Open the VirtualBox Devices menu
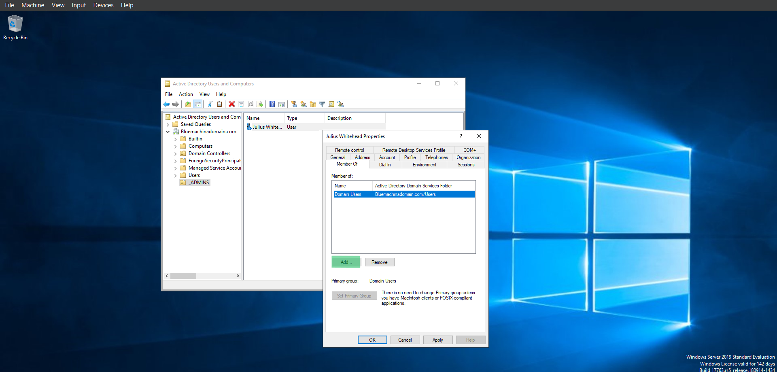The height and width of the screenshot is (372, 777). (103, 5)
